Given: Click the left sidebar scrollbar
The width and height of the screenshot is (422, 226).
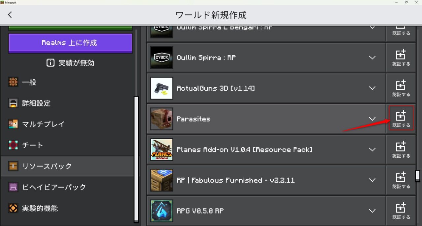Looking at the screenshot, I should tap(136, 159).
